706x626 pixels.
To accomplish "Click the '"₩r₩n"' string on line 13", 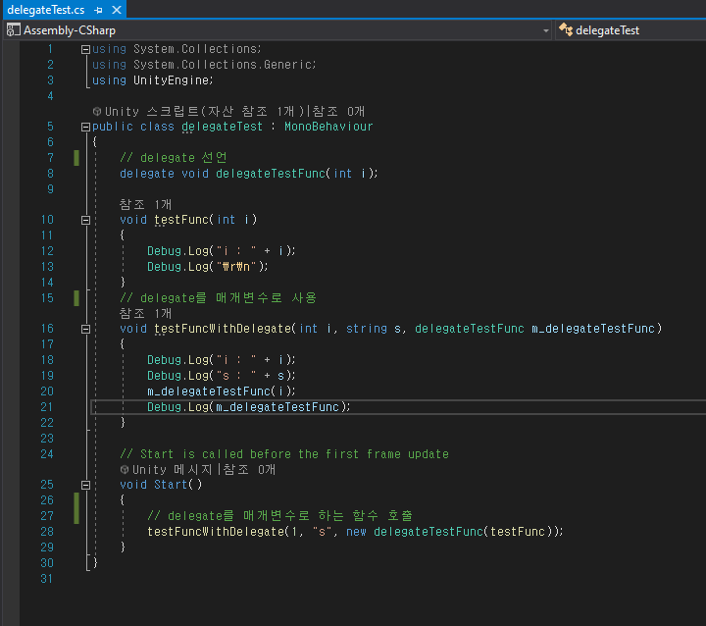I will (x=237, y=267).
